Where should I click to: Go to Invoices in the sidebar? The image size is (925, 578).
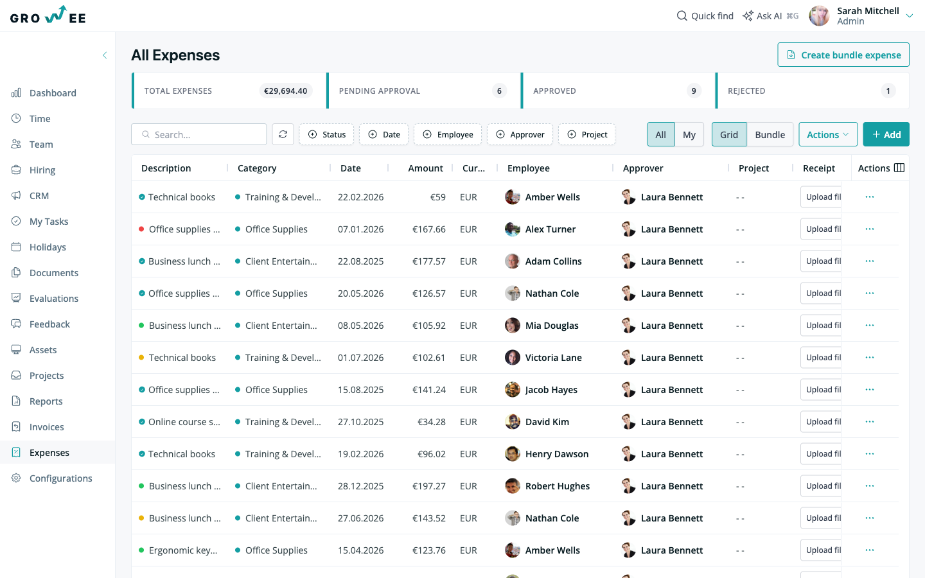click(x=58, y=427)
